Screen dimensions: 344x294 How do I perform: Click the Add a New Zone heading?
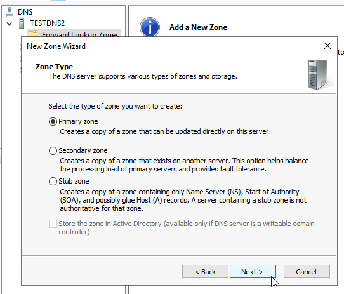[x=198, y=27]
